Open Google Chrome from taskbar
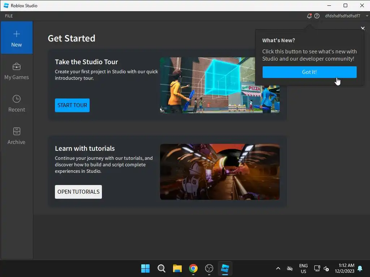 coord(193,268)
